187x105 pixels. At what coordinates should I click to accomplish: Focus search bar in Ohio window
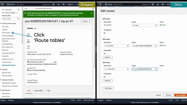tap(132, 4)
